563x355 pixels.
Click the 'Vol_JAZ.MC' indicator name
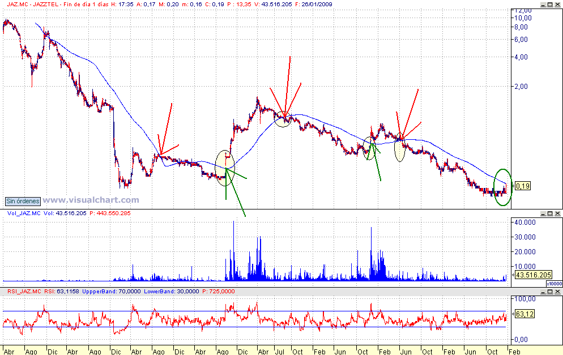(24, 213)
